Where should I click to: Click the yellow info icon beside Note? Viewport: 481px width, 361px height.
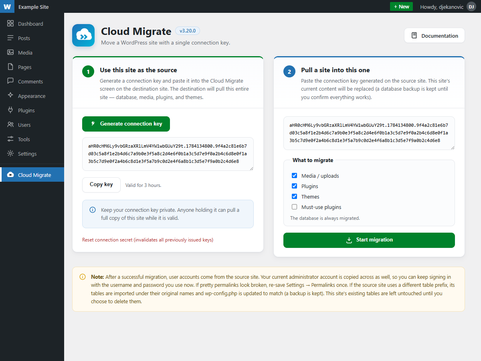point(83,277)
